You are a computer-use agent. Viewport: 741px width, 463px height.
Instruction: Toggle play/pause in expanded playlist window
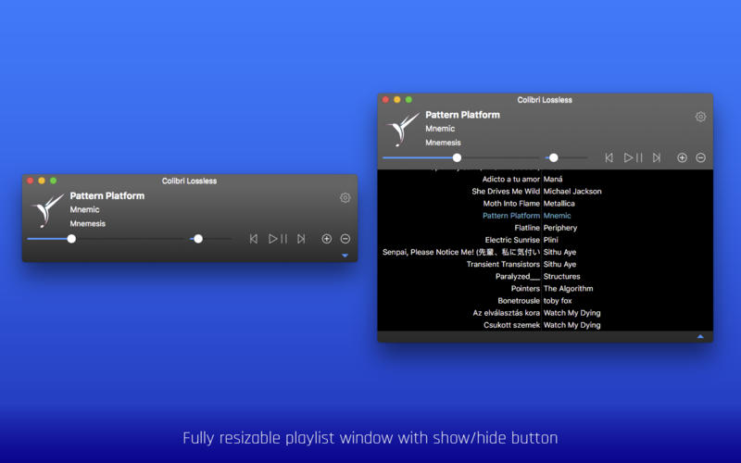[633, 157]
